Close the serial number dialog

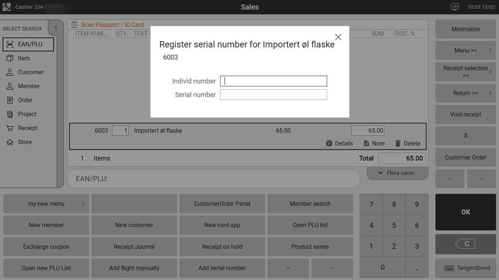(338, 37)
